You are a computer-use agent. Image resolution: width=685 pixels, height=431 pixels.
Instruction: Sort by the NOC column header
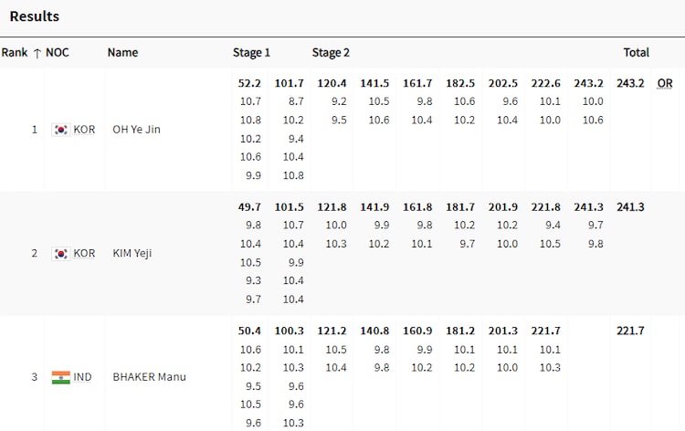(58, 53)
